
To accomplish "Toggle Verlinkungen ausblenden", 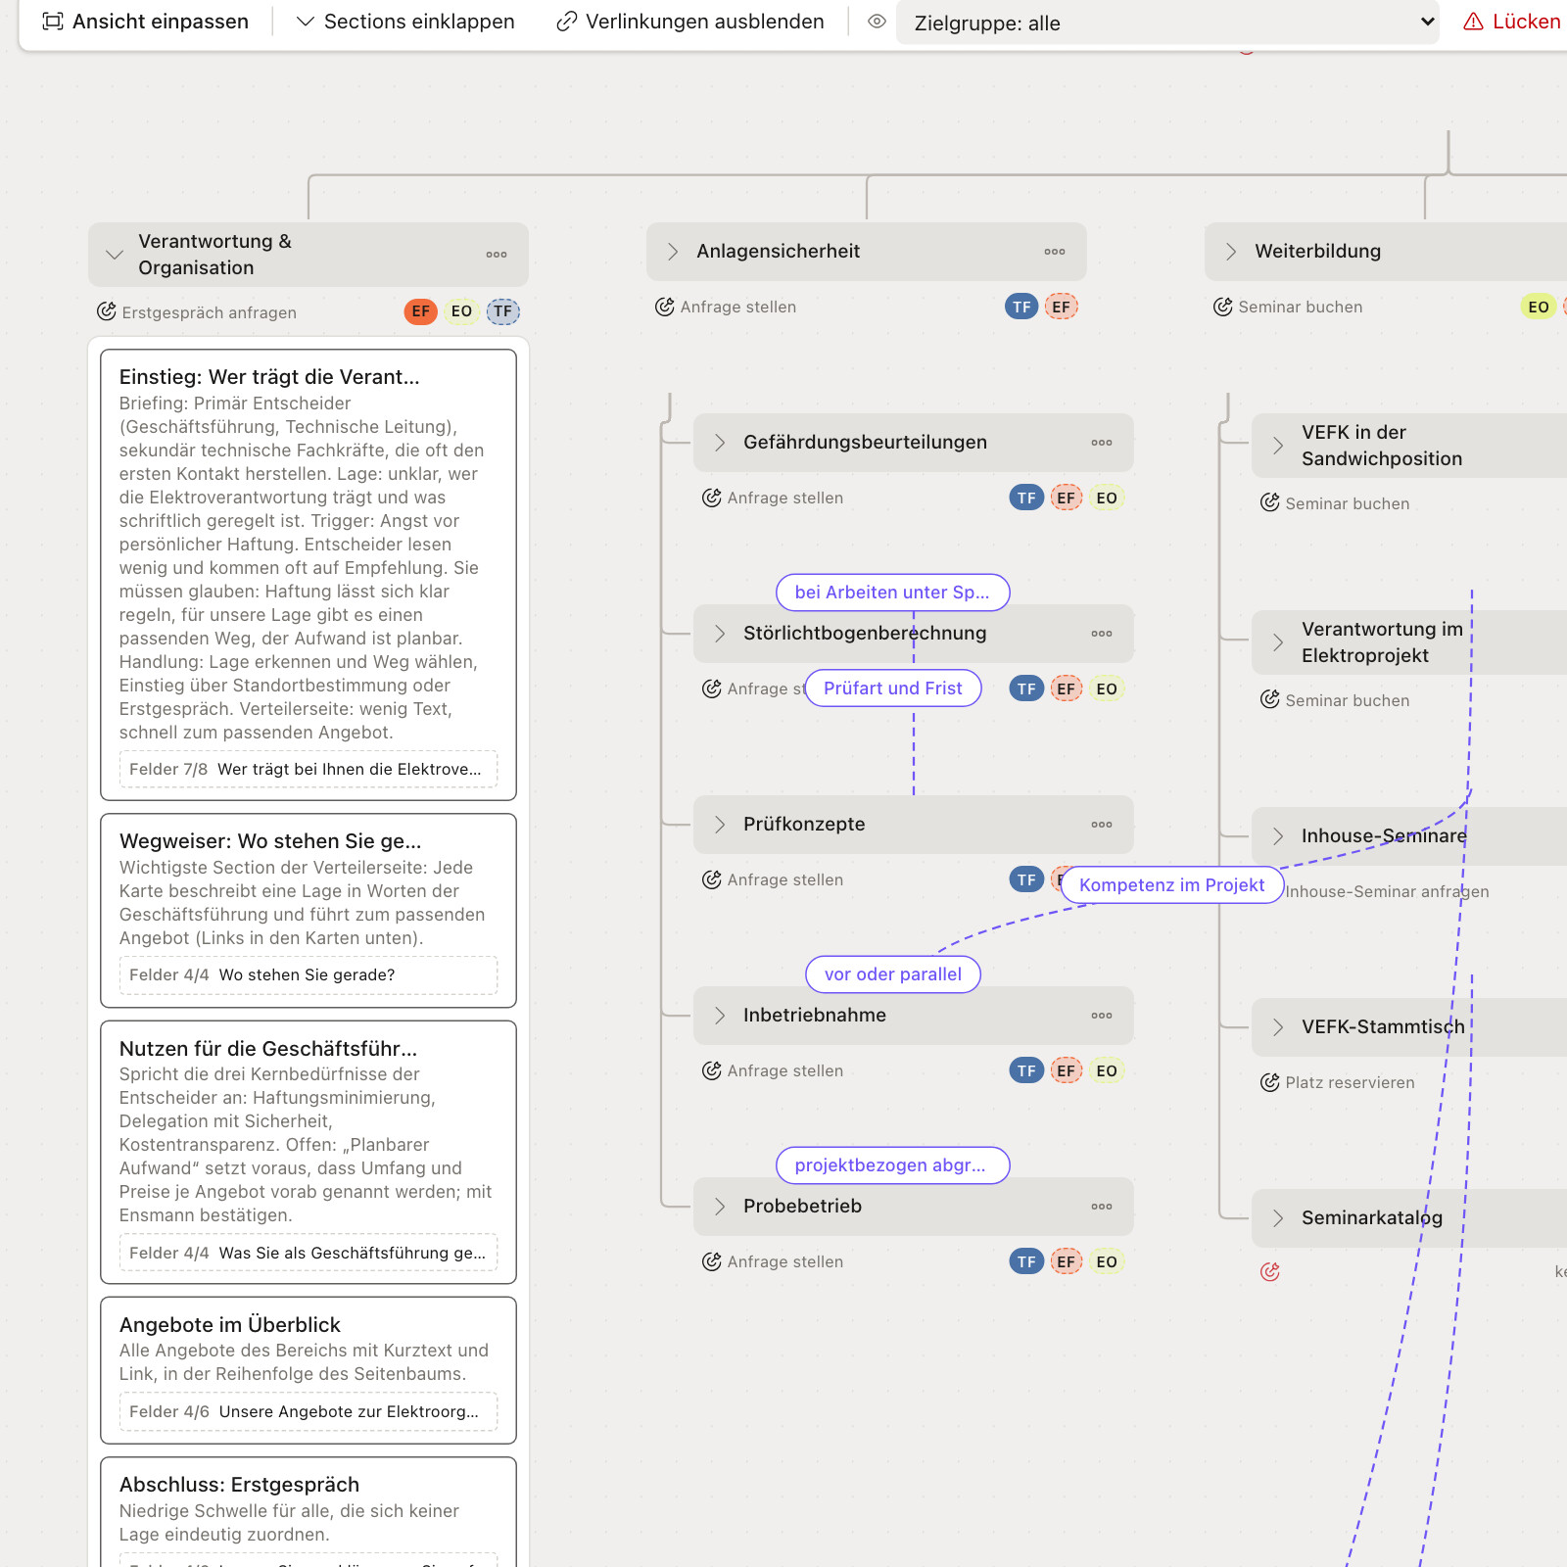I will click(x=690, y=22).
